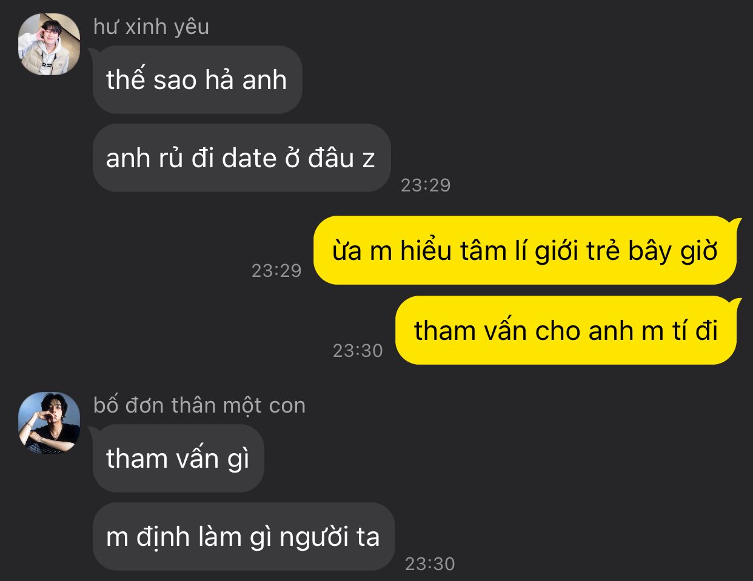Select yellow bubble tham vấn cho anh m tí đi

[566, 330]
